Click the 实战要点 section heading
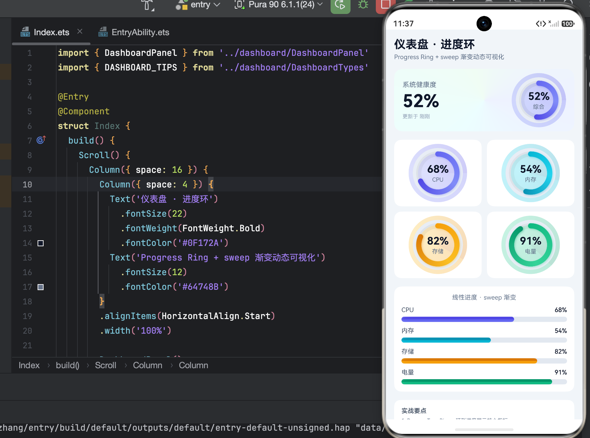 [x=414, y=411]
